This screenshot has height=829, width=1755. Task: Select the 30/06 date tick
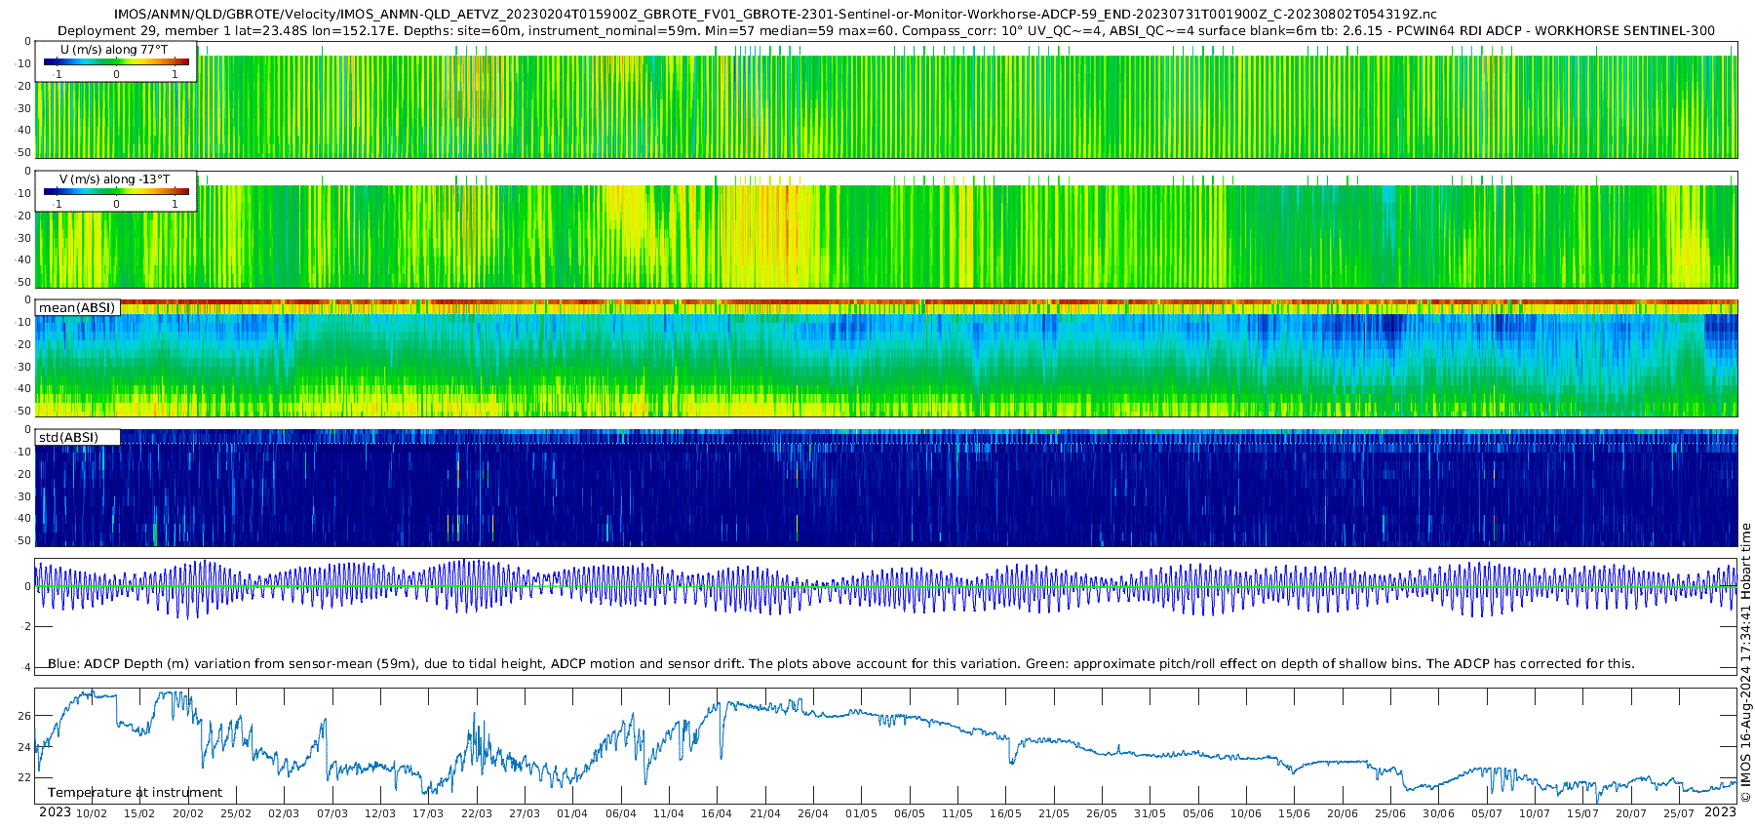(1438, 813)
